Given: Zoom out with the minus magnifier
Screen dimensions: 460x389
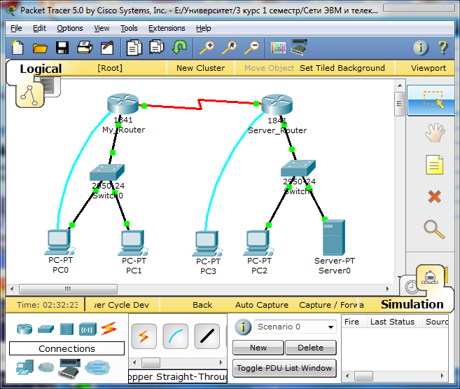Looking at the screenshot, I should tap(252, 48).
